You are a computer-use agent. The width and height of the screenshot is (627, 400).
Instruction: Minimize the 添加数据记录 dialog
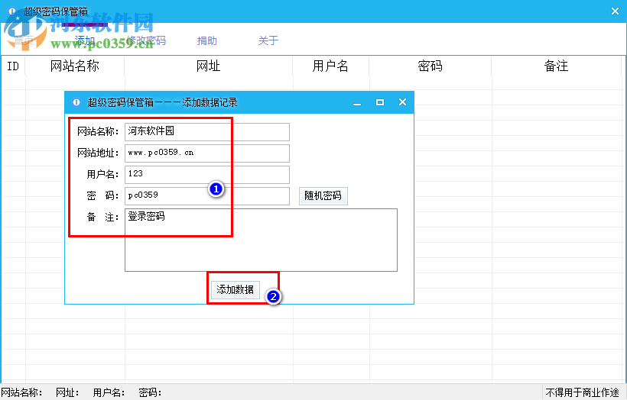[357, 102]
